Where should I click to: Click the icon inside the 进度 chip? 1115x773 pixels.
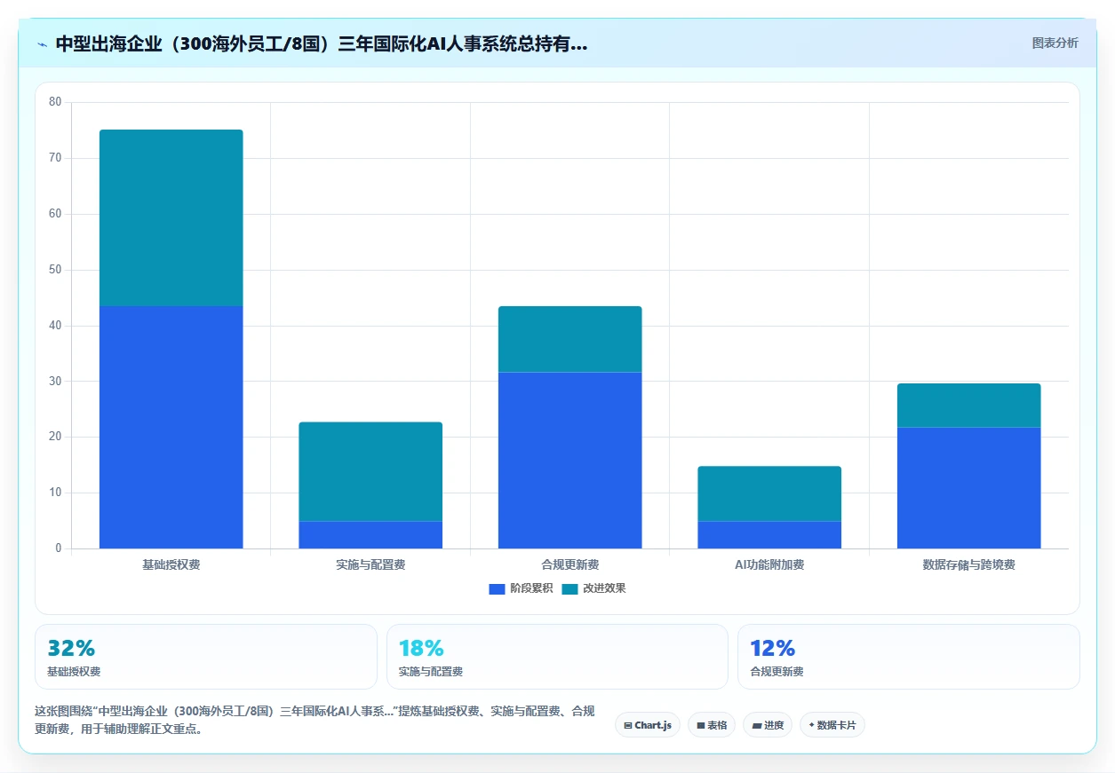pos(756,725)
